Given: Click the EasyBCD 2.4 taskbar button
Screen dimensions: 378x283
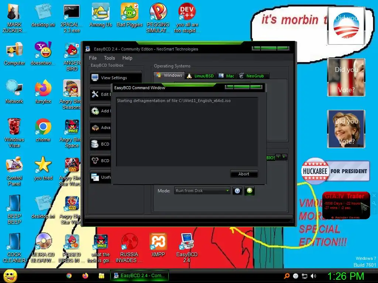Looking at the screenshot, I should pyautogui.click(x=139, y=276).
